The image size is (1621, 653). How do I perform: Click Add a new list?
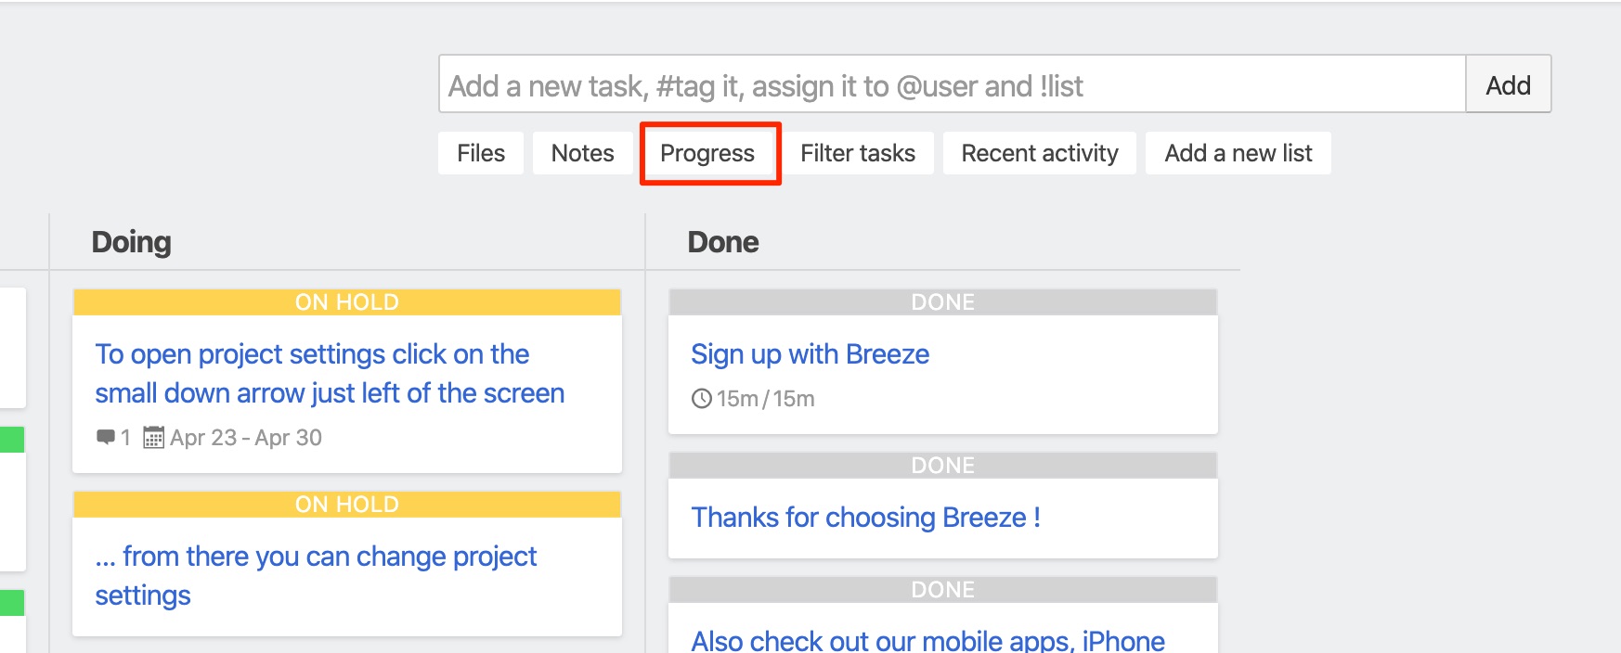pos(1238,153)
